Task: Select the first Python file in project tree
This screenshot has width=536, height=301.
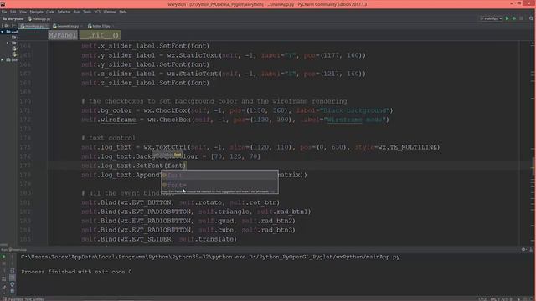Action: tap(14, 48)
